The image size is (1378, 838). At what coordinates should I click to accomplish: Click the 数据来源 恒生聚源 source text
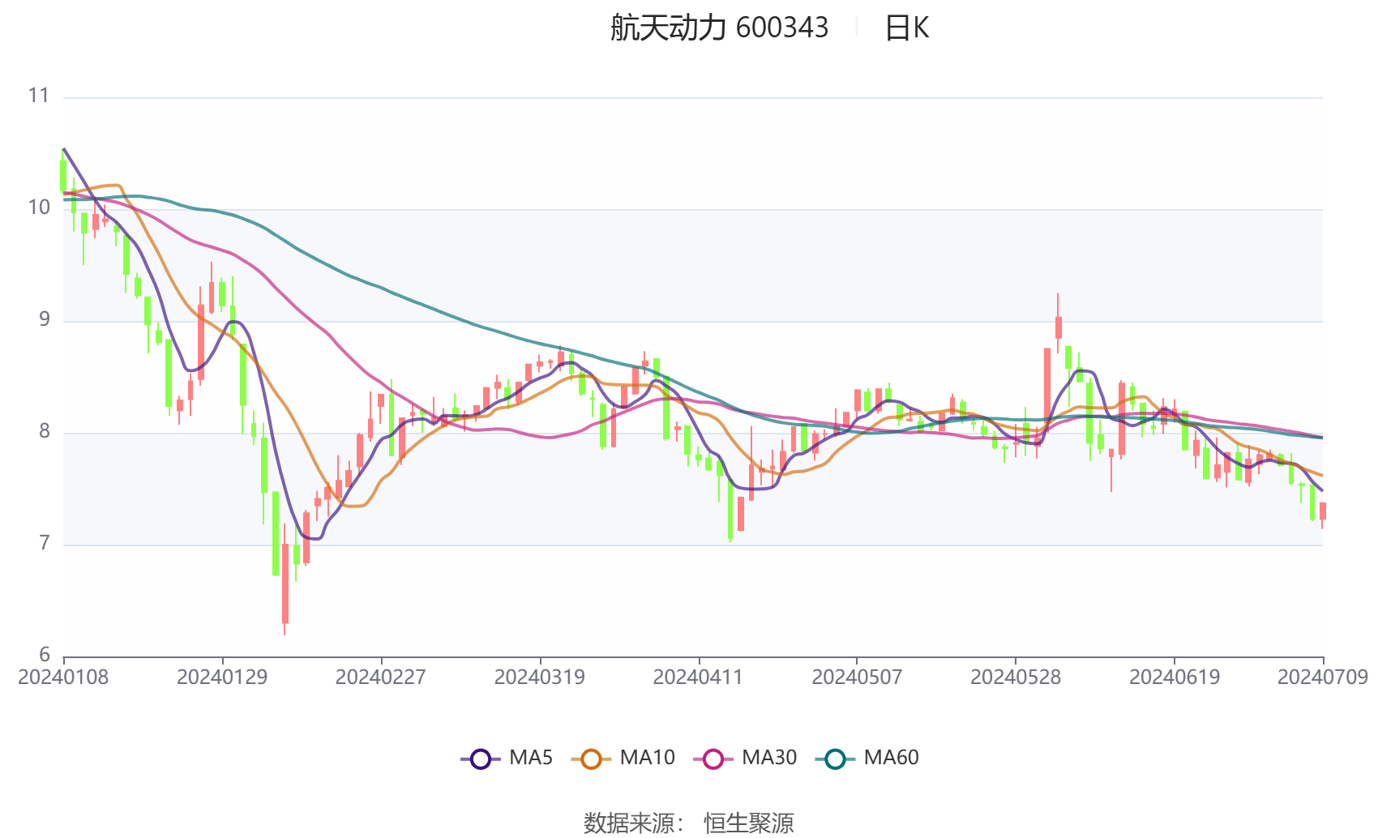(x=688, y=823)
